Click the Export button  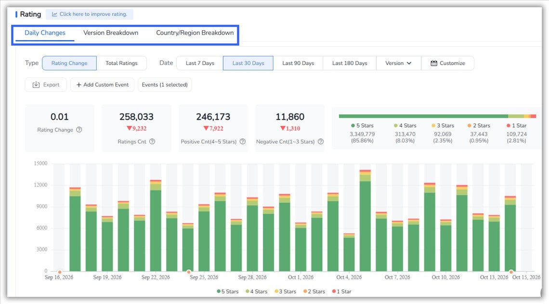coord(46,85)
